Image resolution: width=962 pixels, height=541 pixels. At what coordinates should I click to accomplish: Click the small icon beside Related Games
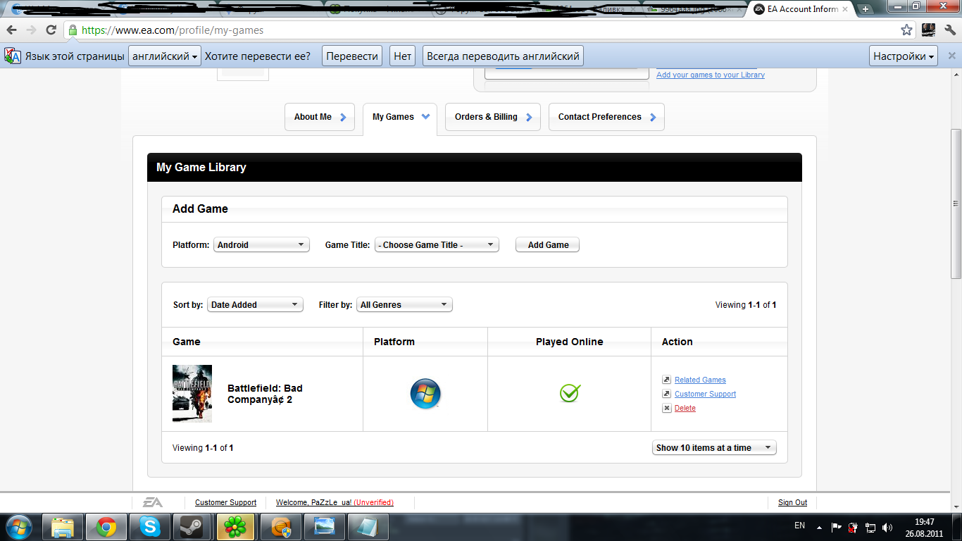click(667, 380)
